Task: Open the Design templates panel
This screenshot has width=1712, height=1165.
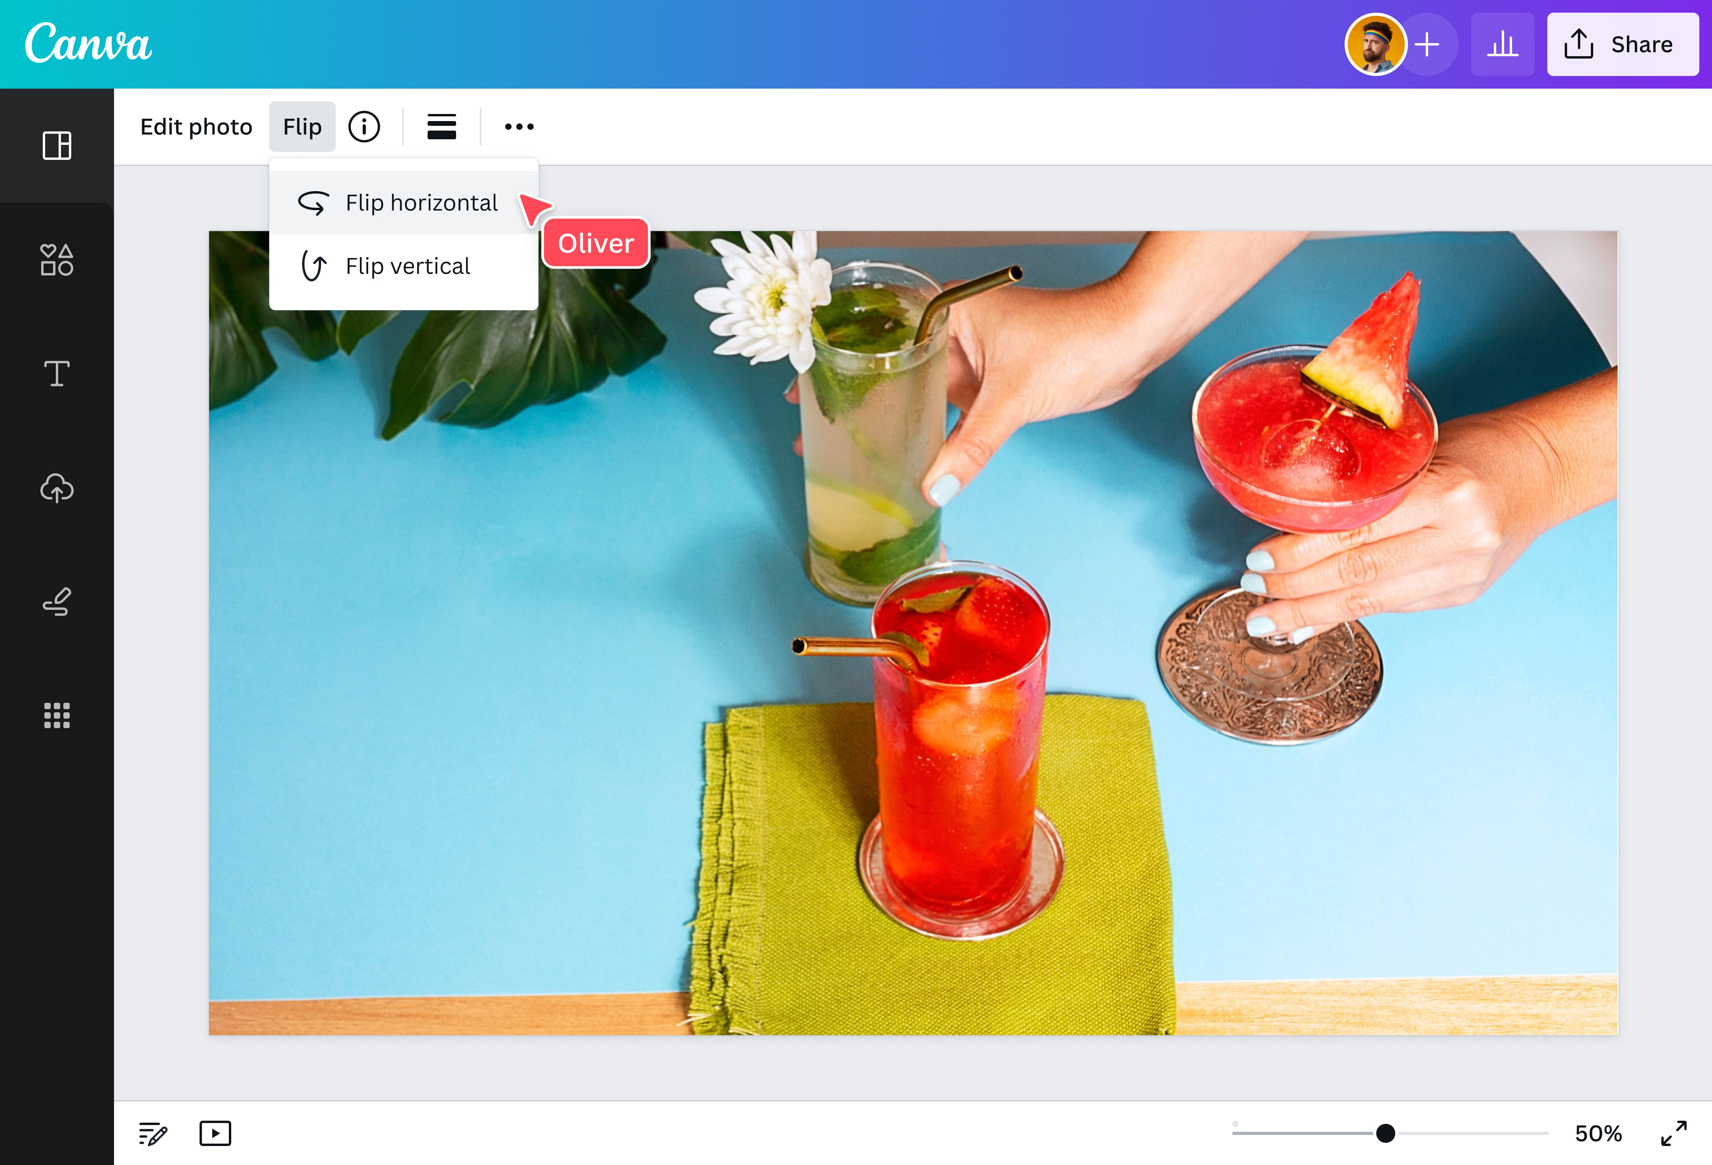Action: pyautogui.click(x=56, y=146)
